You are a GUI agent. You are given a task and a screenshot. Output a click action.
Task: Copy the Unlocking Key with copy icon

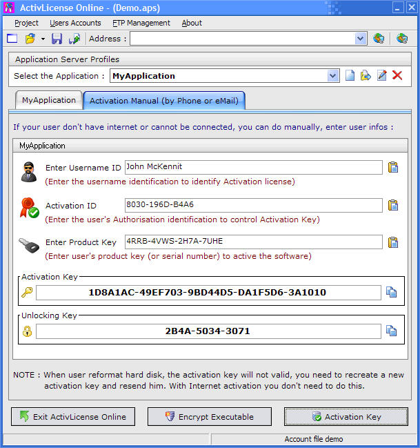pos(391,331)
